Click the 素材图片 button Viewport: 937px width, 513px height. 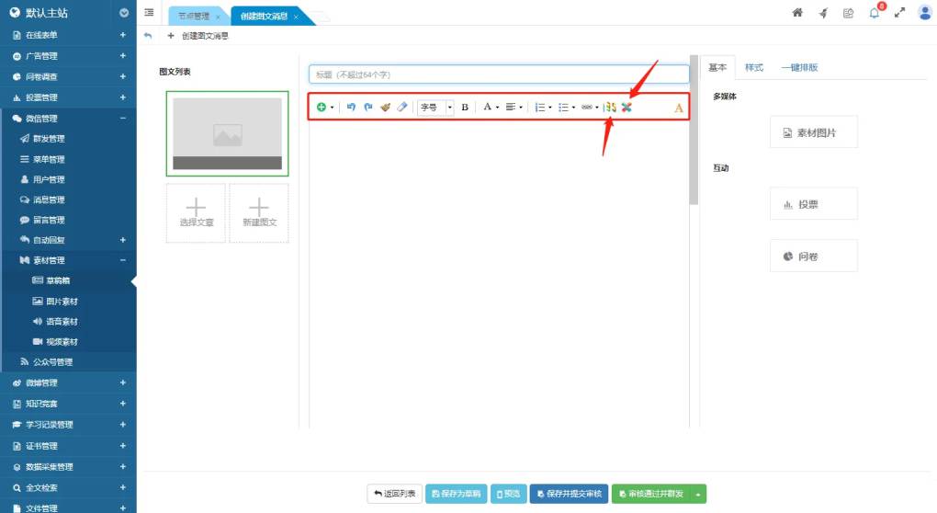(813, 133)
